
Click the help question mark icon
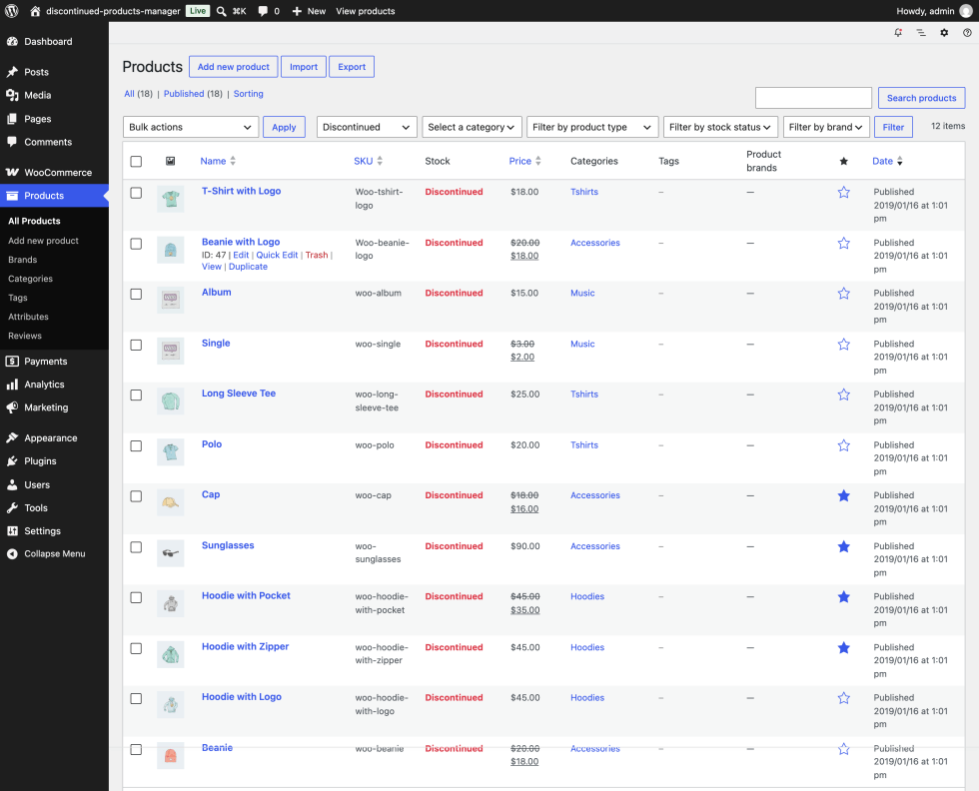click(x=967, y=33)
